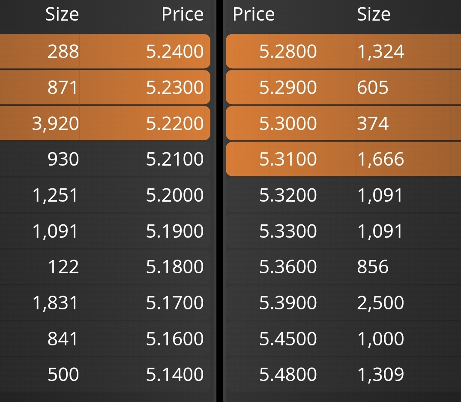Click the bid row at 5.2000
The image size is (461, 402).
(x=105, y=195)
